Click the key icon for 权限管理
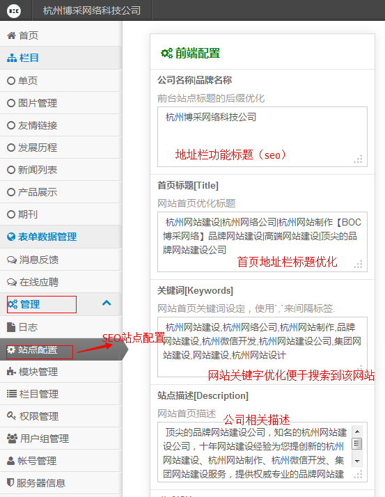 click(11, 416)
